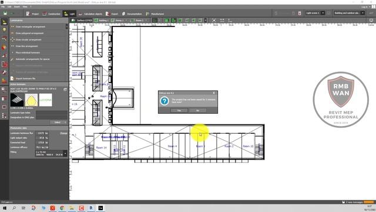
Task: Open the Light scene 1 dropdown
Action: click(x=315, y=13)
